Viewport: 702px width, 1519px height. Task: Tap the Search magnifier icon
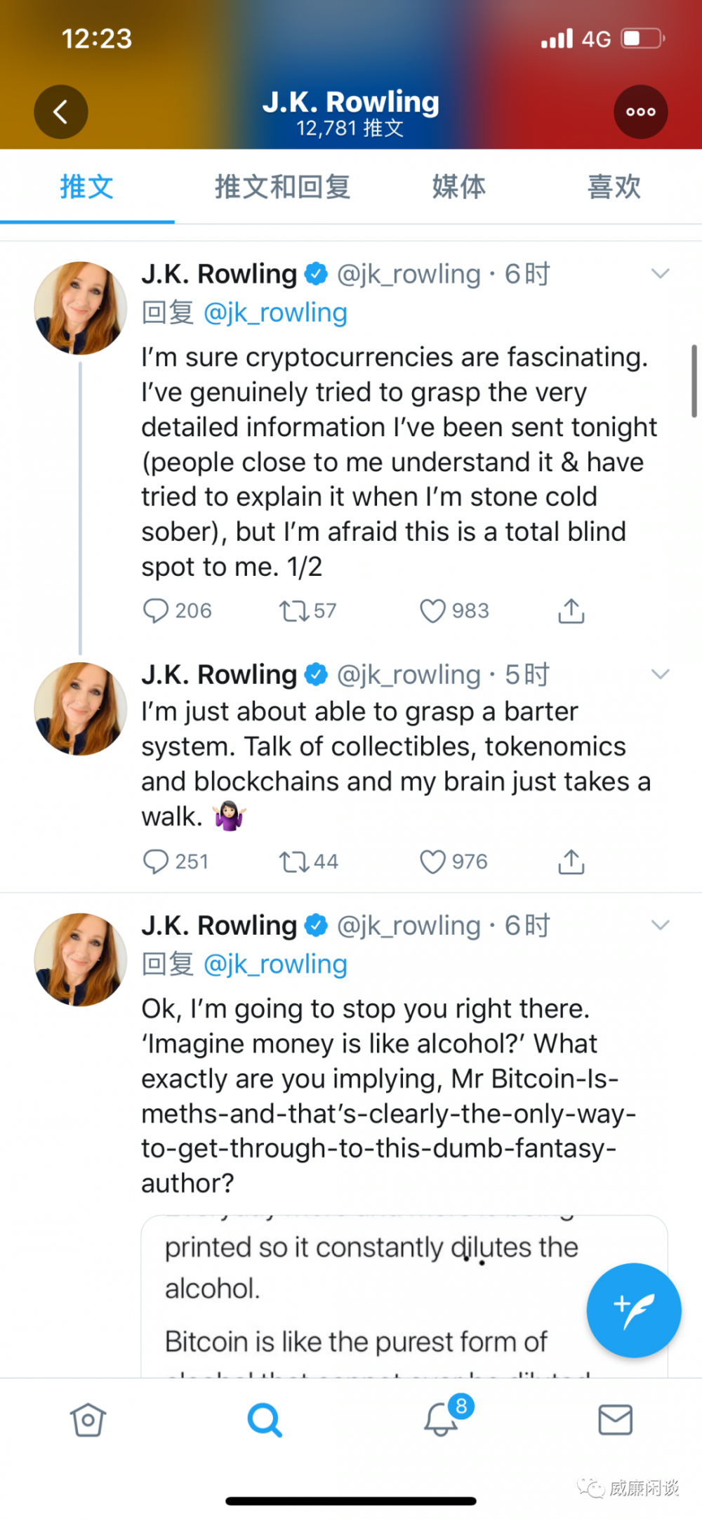pos(265,1420)
